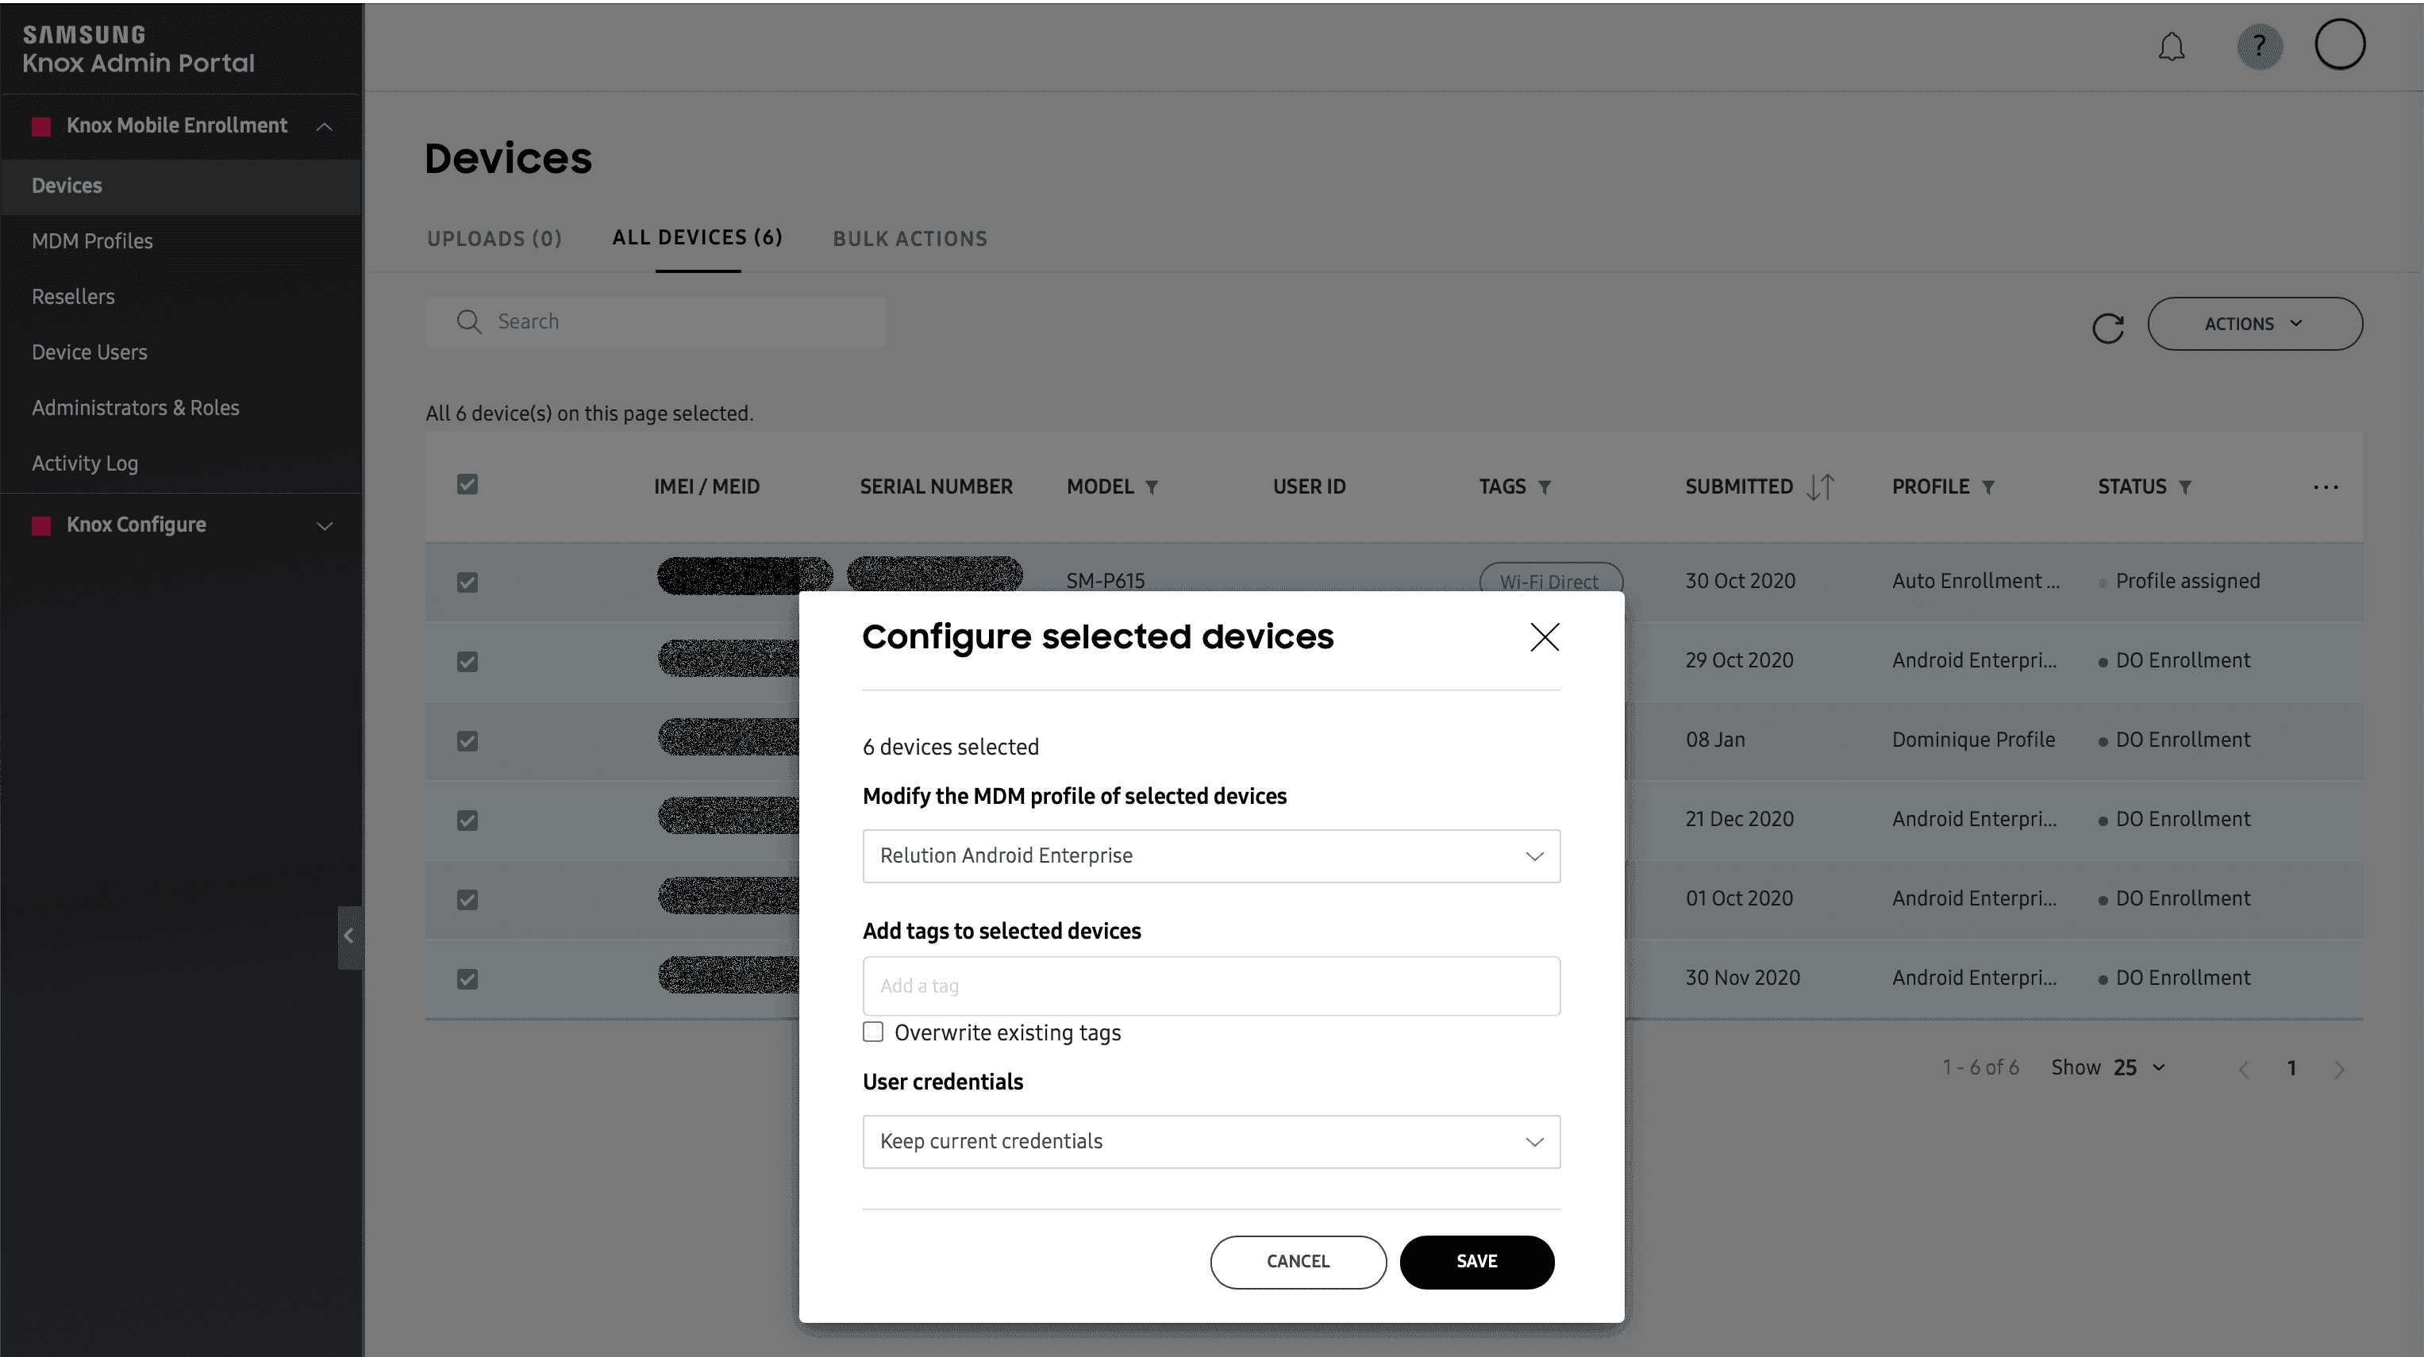The height and width of the screenshot is (1357, 2424).
Task: Click the STATUS column filter icon
Action: click(x=2184, y=486)
